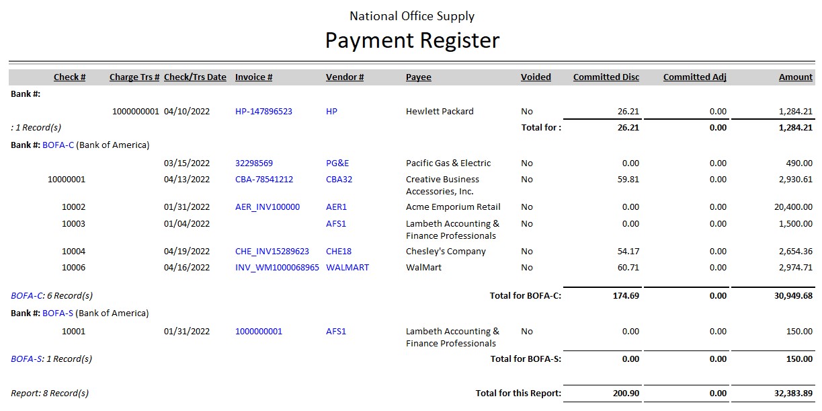822x411 pixels.
Task: Click vendor number CBA32
Action: [339, 180]
